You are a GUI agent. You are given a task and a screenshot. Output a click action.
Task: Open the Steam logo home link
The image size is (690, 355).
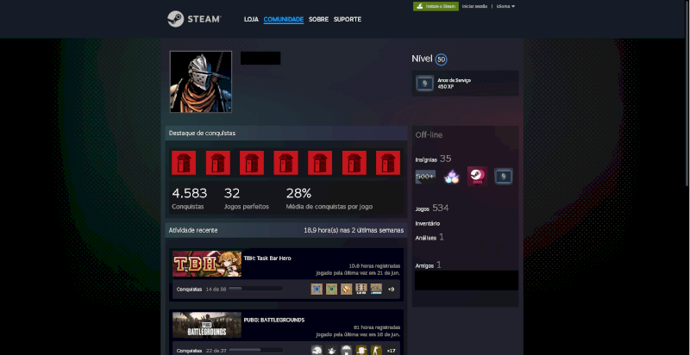194,19
